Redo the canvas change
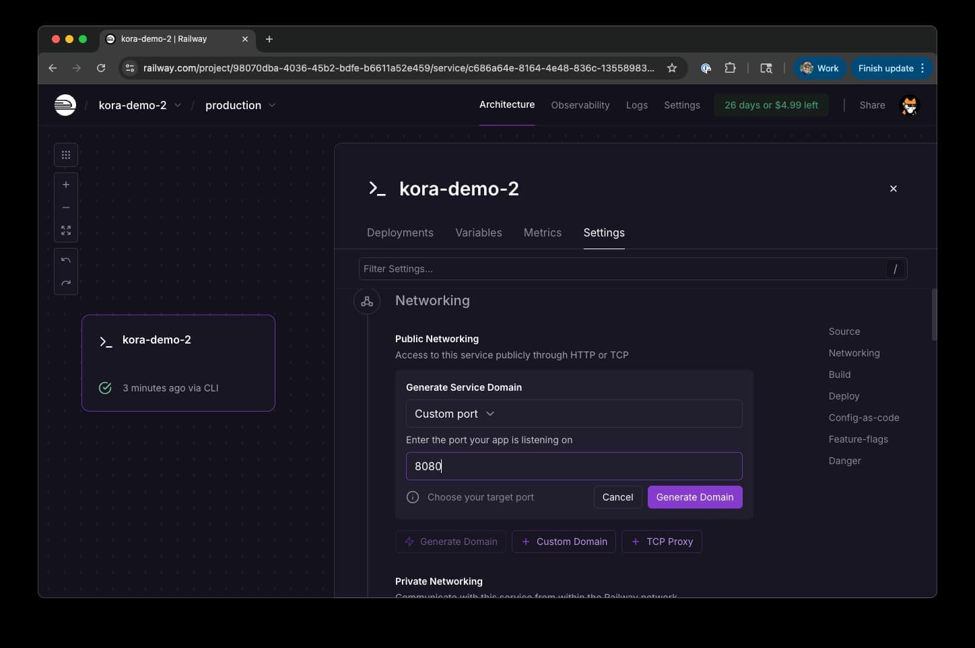The width and height of the screenshot is (975, 648). point(66,283)
